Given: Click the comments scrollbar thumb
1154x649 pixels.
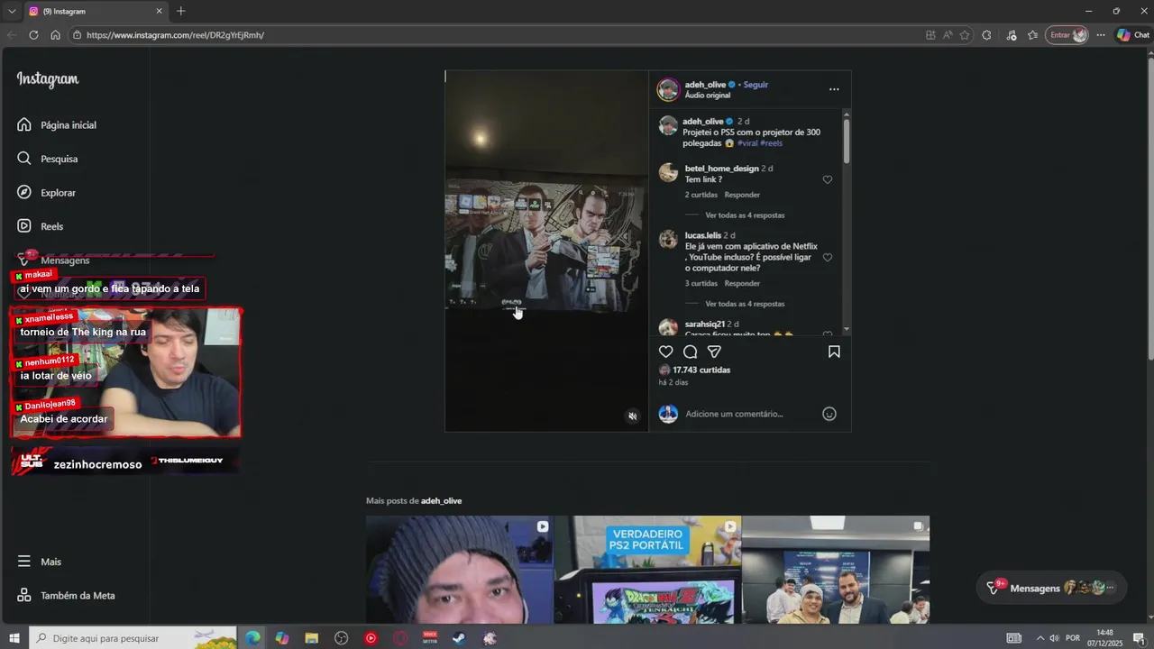Looking at the screenshot, I should [847, 142].
